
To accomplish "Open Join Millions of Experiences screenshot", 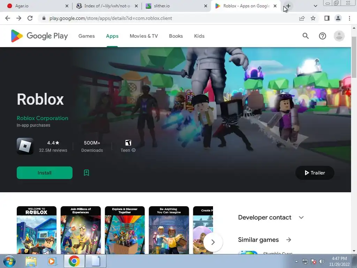I will click(x=81, y=230).
